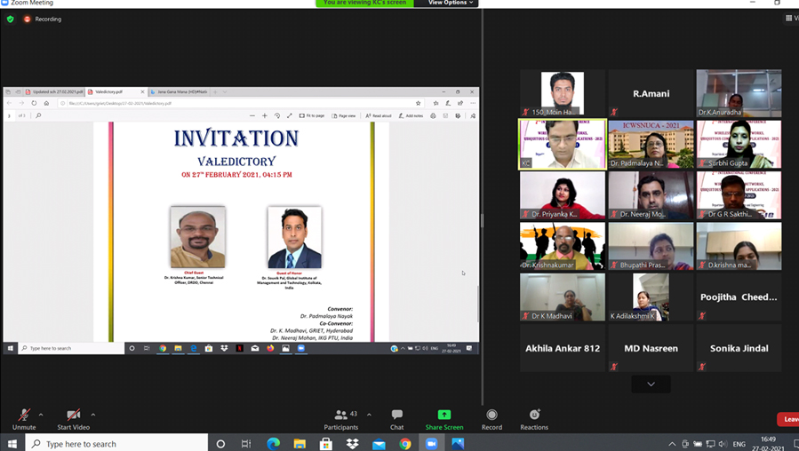Launch Google Chrome from the taskbar

coord(405,443)
